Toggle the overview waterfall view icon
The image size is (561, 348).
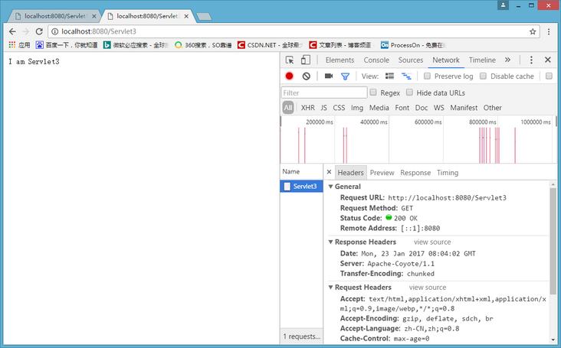[x=406, y=76]
